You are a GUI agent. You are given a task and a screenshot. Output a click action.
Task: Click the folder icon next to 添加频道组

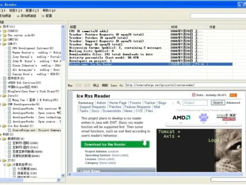[18, 16]
